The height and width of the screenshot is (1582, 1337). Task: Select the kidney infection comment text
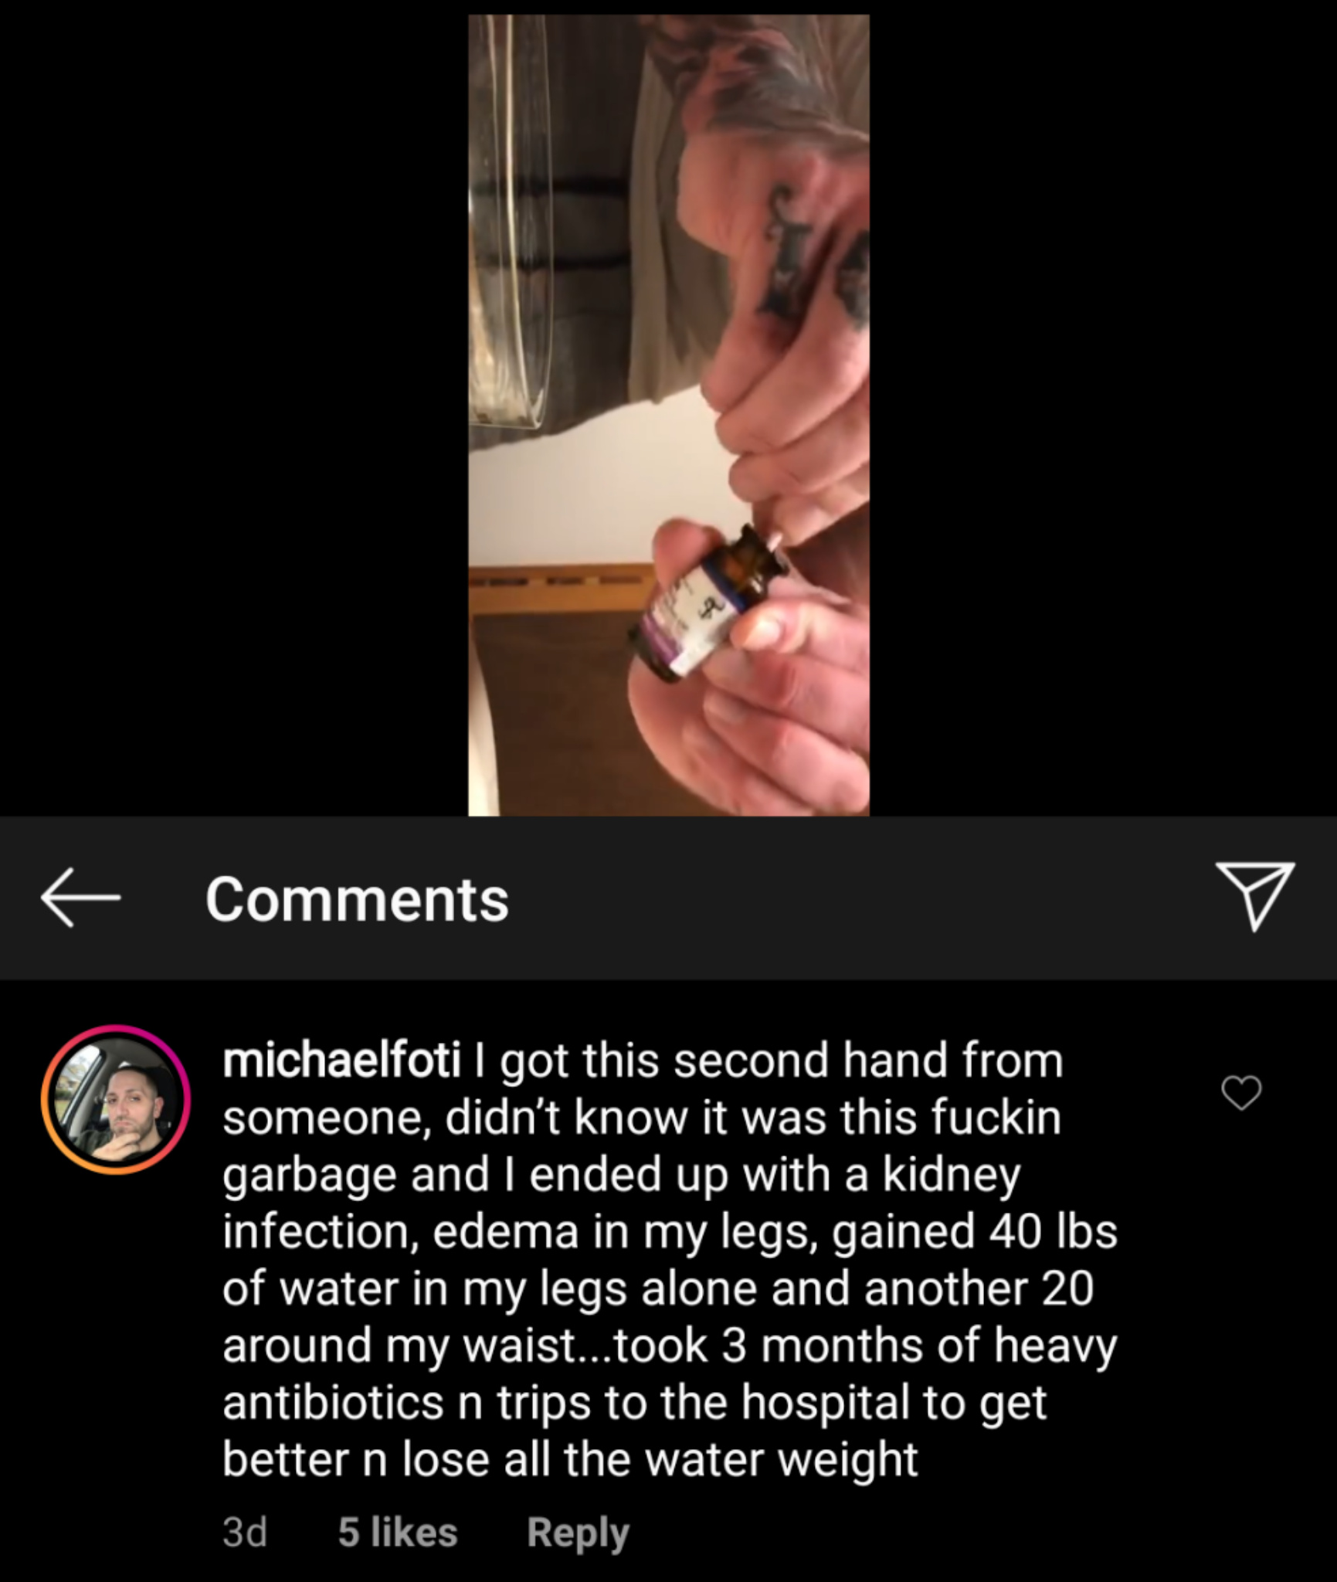pos(670,1259)
